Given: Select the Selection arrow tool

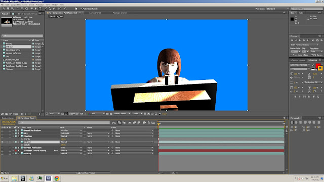Looking at the screenshot, I should [x=4, y=9].
